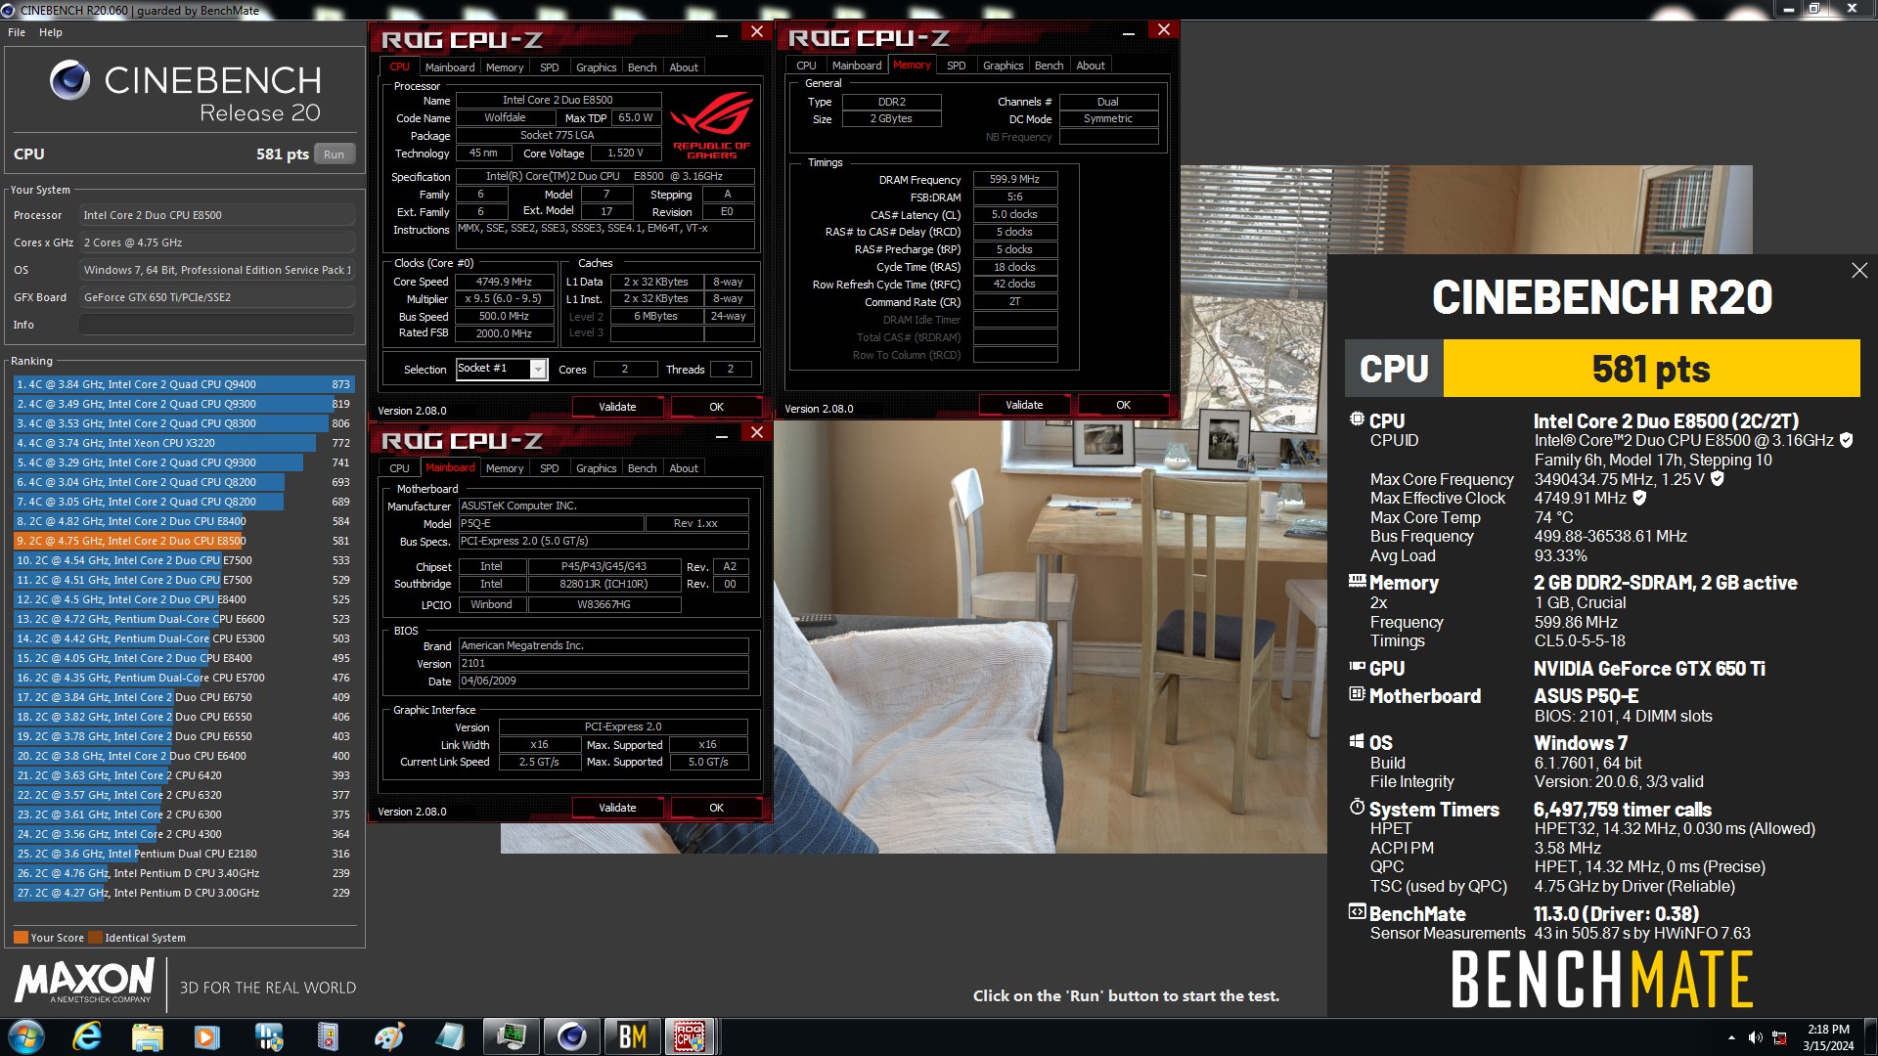
Task: Click the Motherboard icon in BenchMate panel
Action: [x=1357, y=694]
